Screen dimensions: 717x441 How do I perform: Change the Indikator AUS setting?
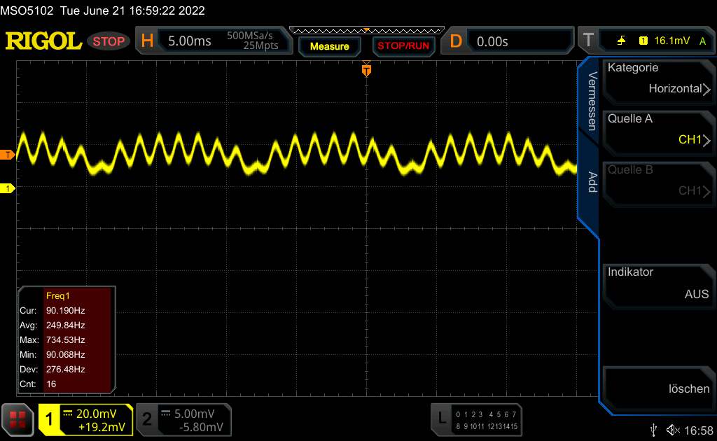pyautogui.click(x=657, y=283)
